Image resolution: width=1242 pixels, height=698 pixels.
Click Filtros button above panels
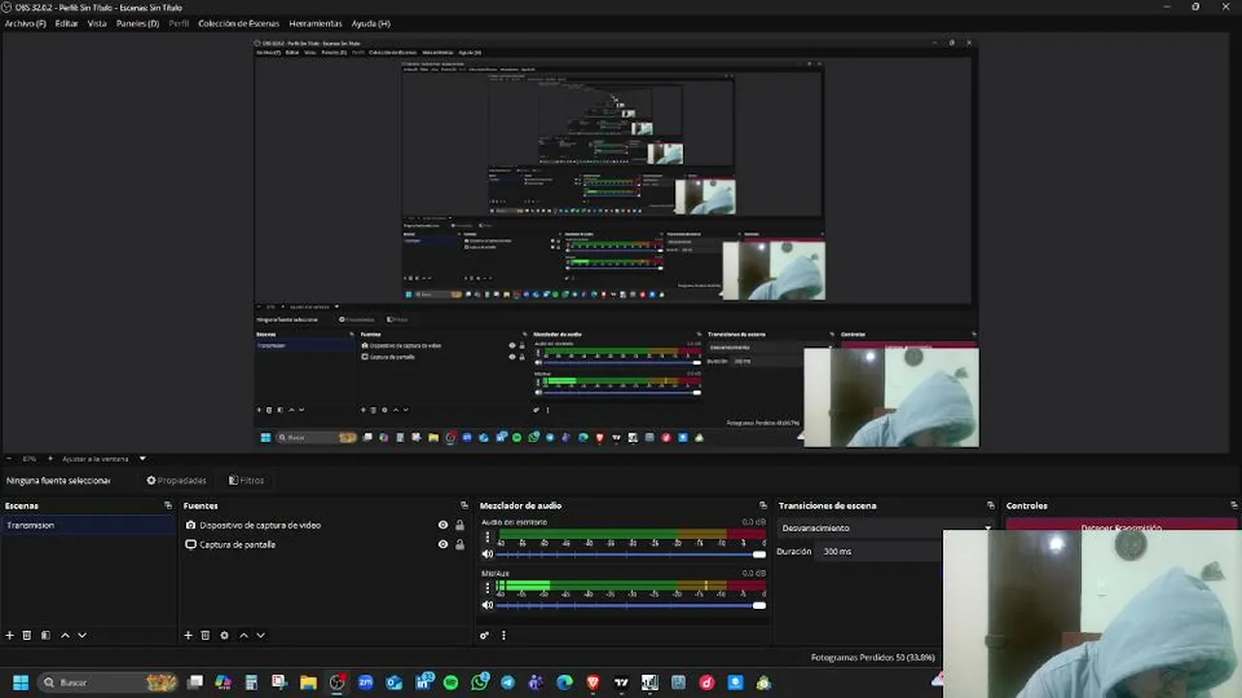246,480
